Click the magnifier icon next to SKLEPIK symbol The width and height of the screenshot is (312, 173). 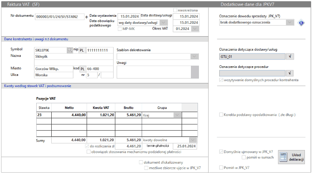(70, 50)
